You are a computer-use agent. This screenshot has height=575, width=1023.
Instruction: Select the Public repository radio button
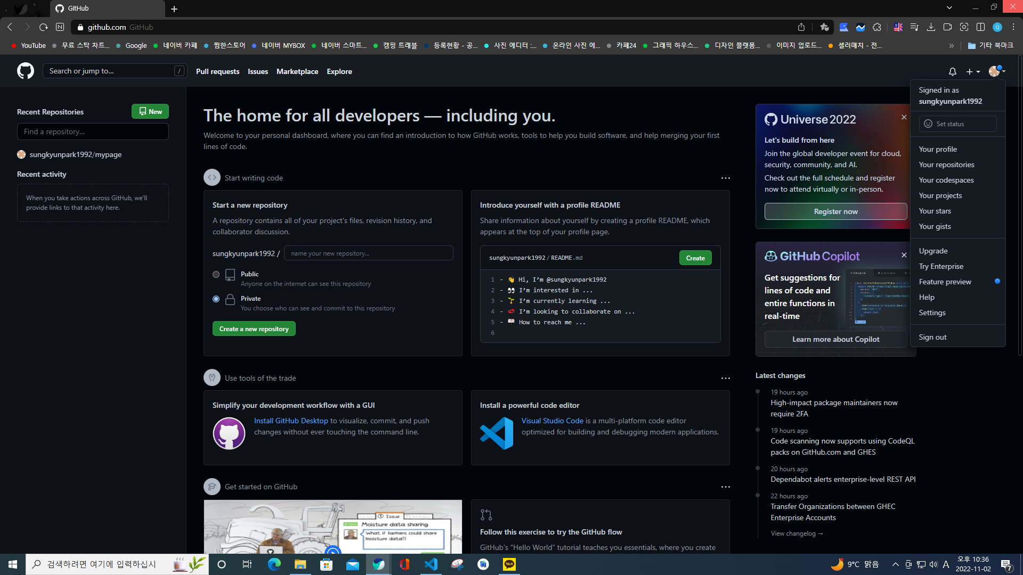coord(216,275)
